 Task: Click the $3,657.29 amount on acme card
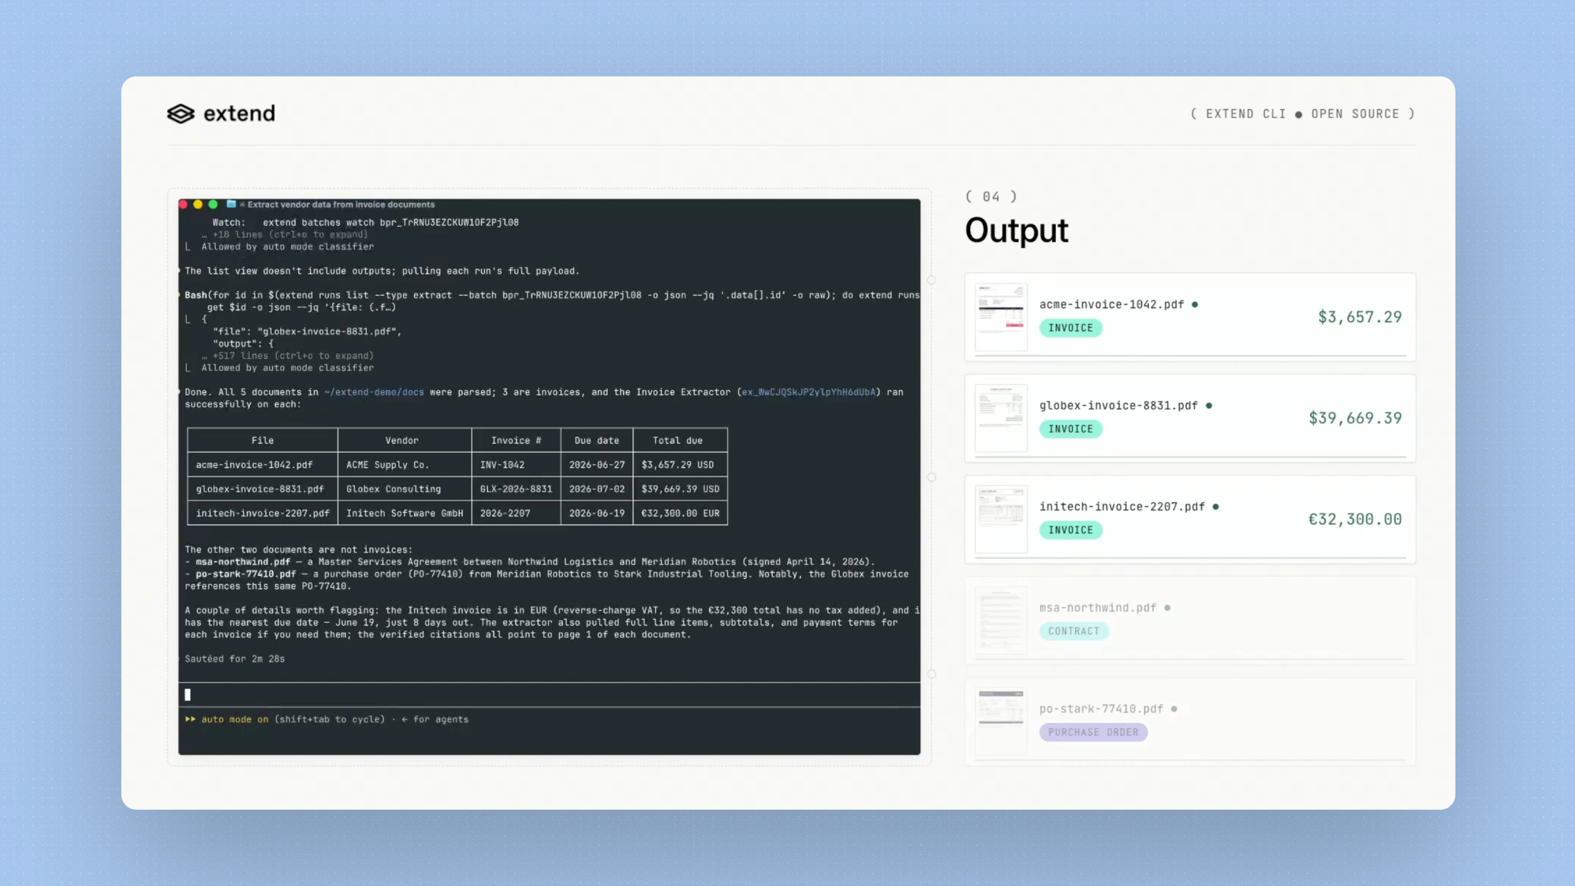[x=1360, y=317]
